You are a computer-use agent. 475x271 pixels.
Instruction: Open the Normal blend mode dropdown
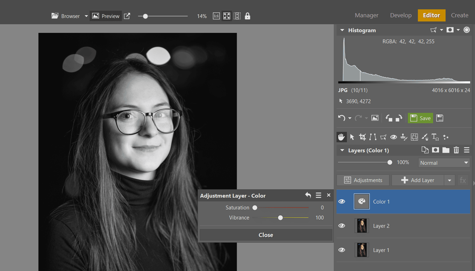(444, 163)
